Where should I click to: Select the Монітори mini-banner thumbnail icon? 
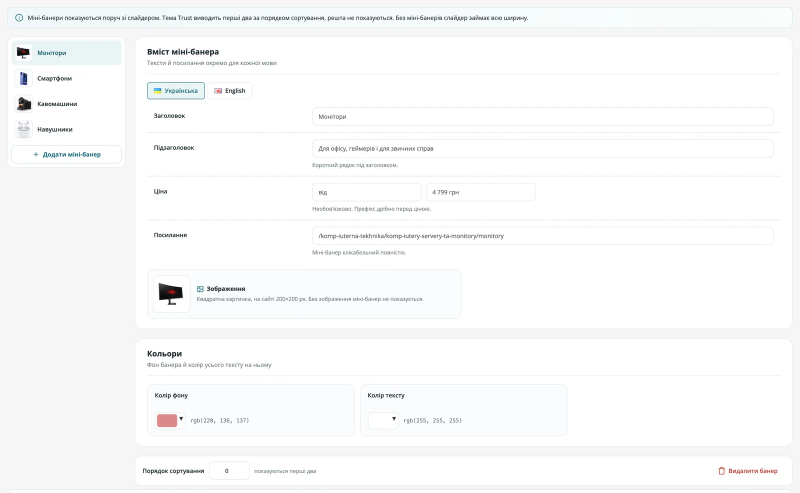pyautogui.click(x=23, y=53)
